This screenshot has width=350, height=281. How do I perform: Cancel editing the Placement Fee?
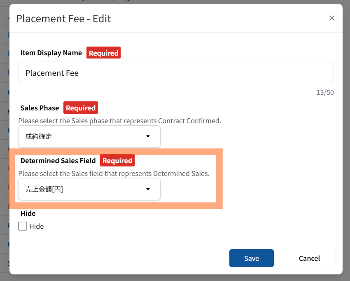pyautogui.click(x=309, y=258)
